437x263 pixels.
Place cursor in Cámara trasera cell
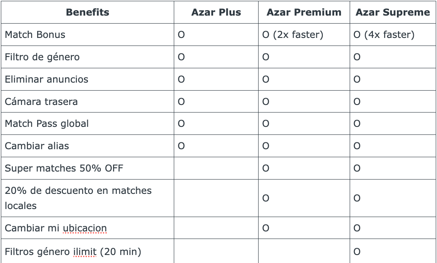(41, 102)
